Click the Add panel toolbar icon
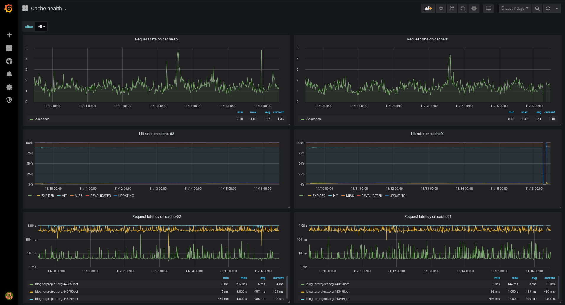 click(x=428, y=8)
